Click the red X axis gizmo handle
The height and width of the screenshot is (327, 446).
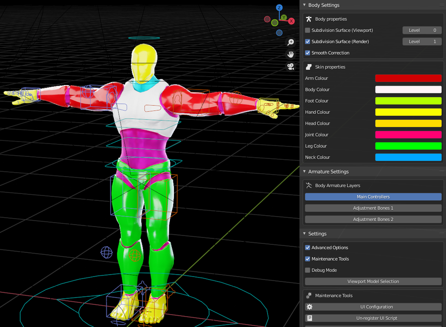[291, 21]
